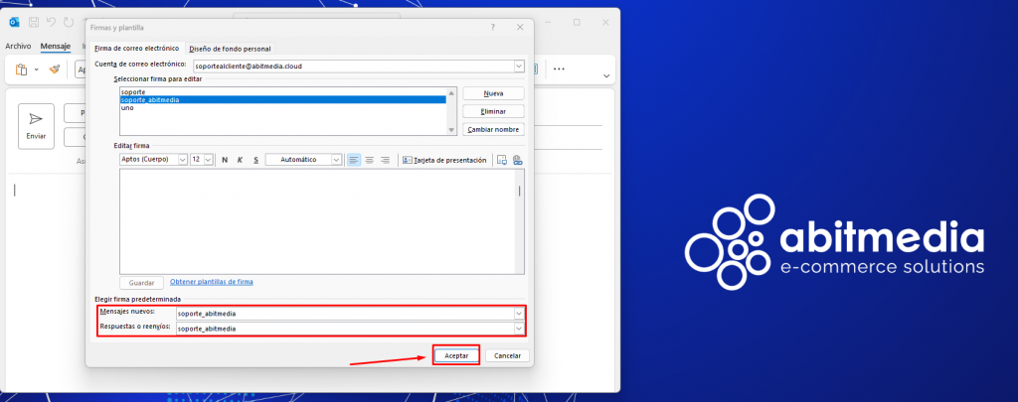Insert a hyperlink into the signature
The width and height of the screenshot is (1018, 402).
(517, 160)
